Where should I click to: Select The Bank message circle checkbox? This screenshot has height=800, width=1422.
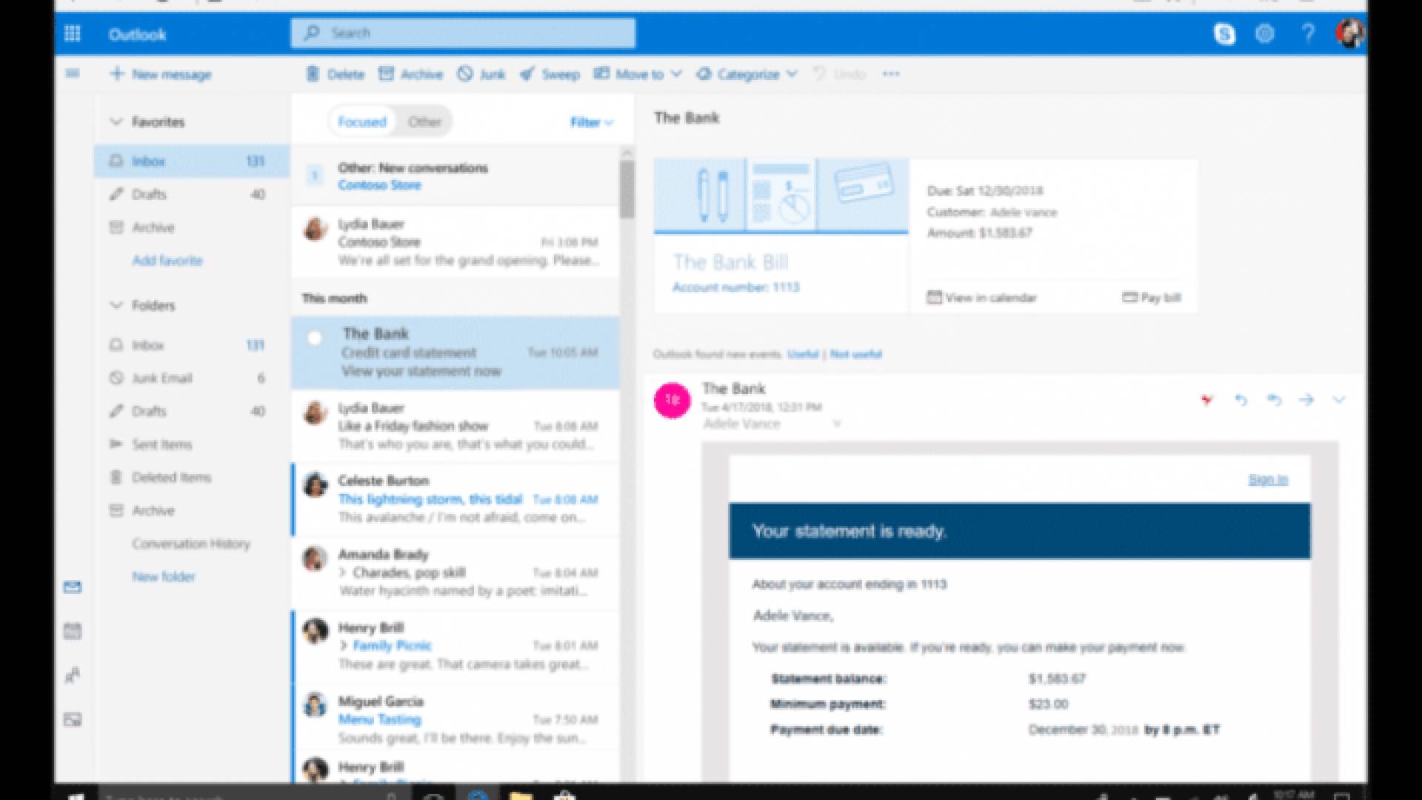coord(315,339)
